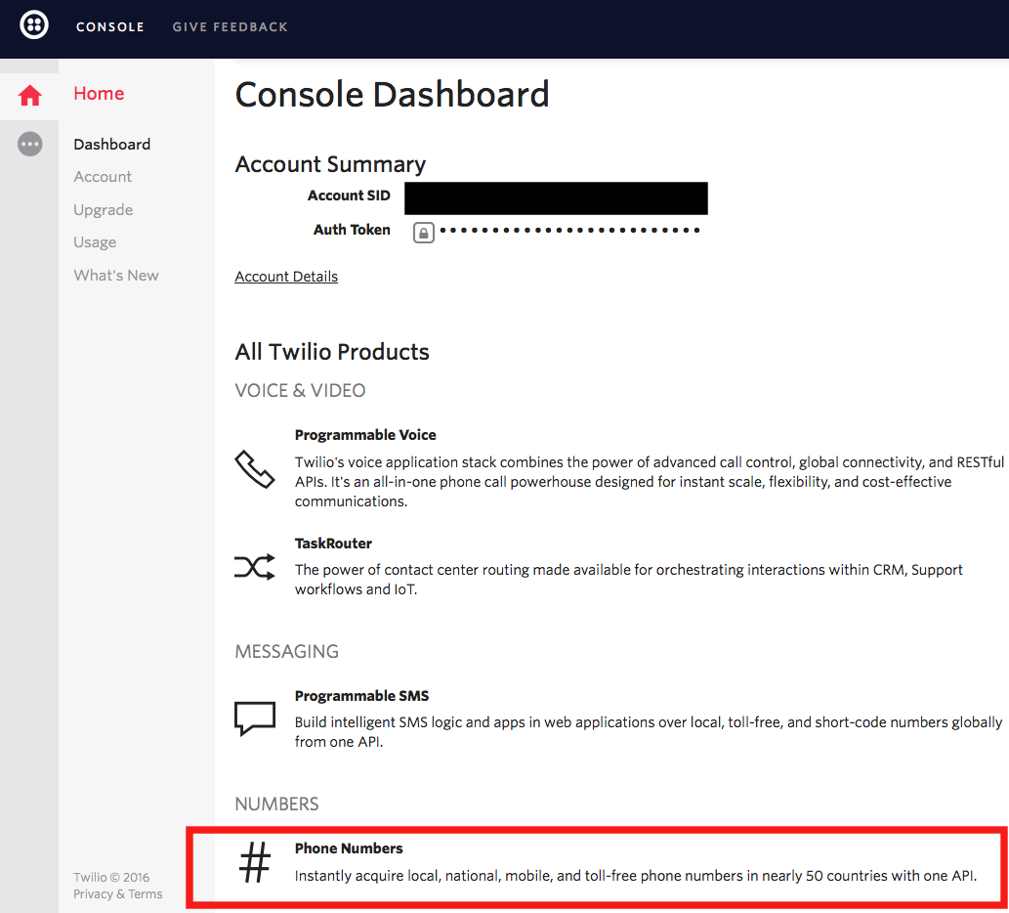Open Usage in the sidebar
The height and width of the screenshot is (913, 1009).
coord(95,242)
